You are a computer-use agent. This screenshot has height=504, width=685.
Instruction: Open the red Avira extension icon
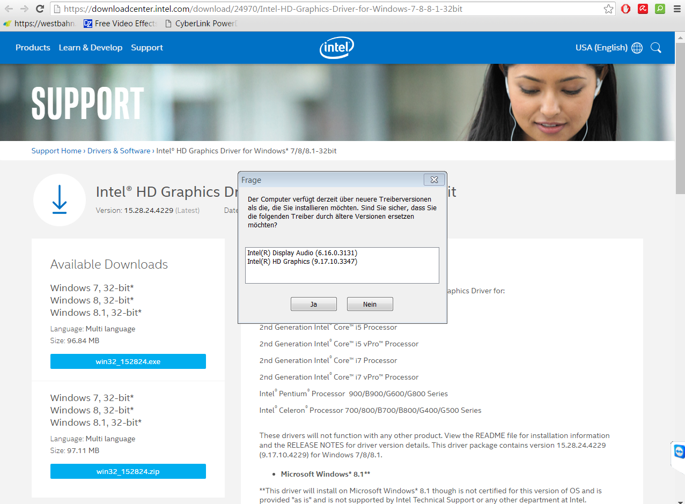tap(643, 9)
